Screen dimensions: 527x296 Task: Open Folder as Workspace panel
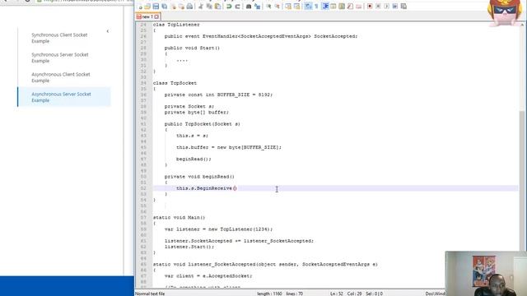(359, 7)
